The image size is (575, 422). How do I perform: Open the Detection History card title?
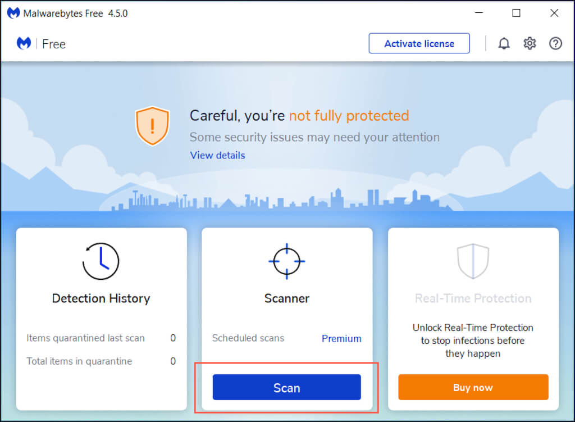(101, 298)
